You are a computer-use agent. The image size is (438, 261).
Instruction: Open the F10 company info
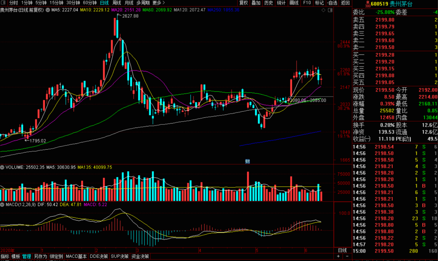(x=307, y=3)
